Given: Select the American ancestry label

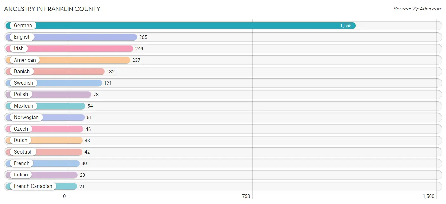Looking at the screenshot, I should [25, 60].
